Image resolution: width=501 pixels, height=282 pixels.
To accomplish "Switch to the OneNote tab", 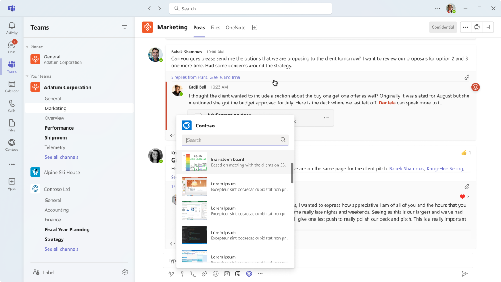I will [x=235, y=28].
